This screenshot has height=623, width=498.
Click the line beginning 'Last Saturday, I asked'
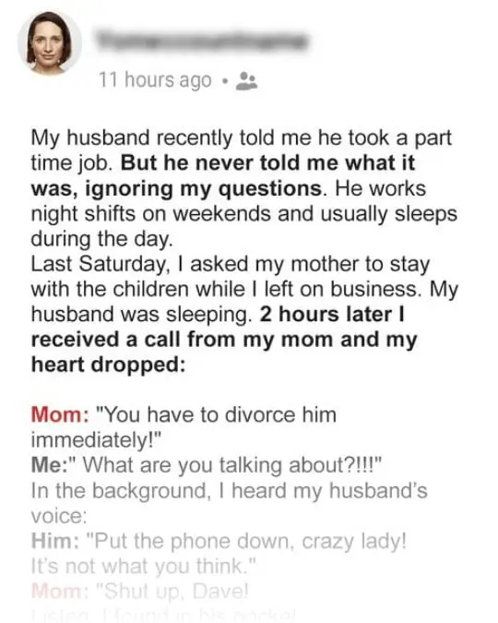(x=231, y=264)
